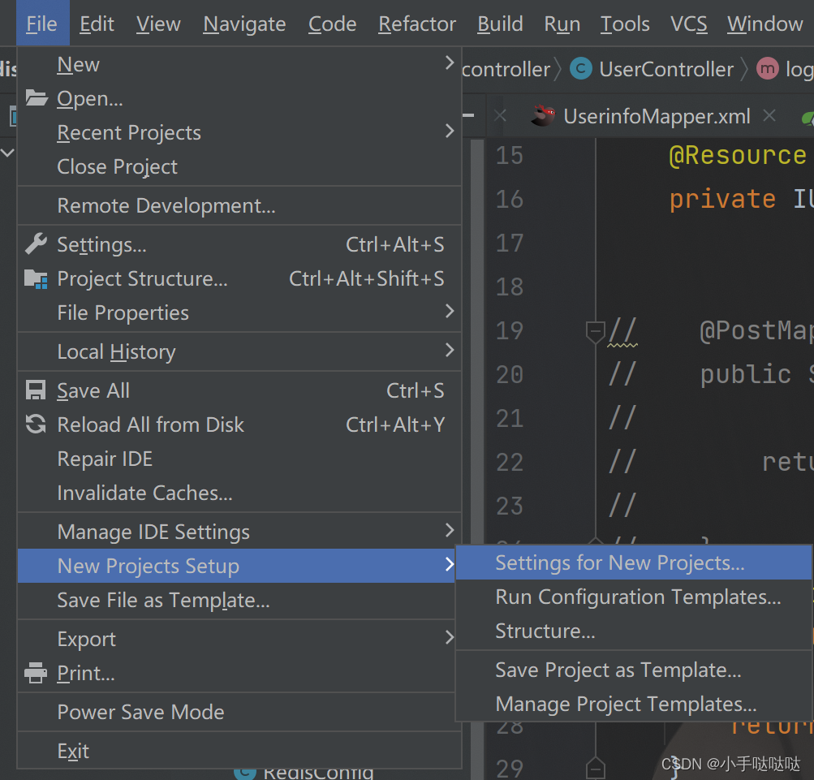The image size is (814, 780).
Task: Open the Tools menu
Action: click(625, 24)
